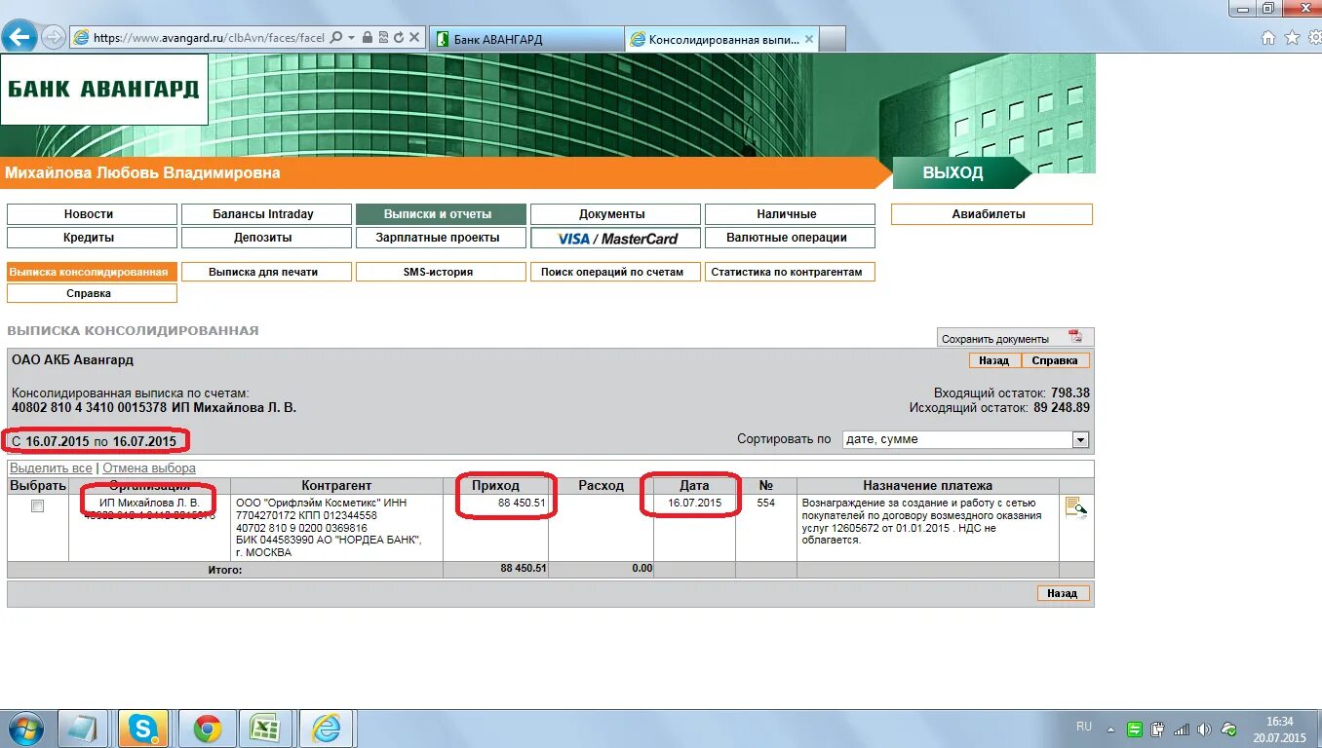1322x748 pixels.
Task: Open Excel from the taskbar
Action: [x=264, y=729]
